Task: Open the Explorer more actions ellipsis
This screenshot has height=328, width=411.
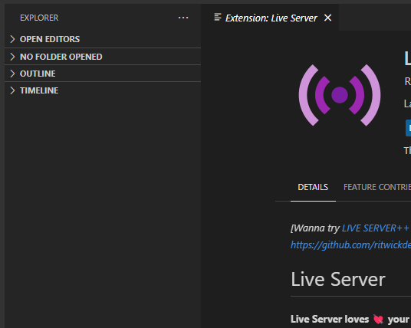Action: tap(183, 18)
